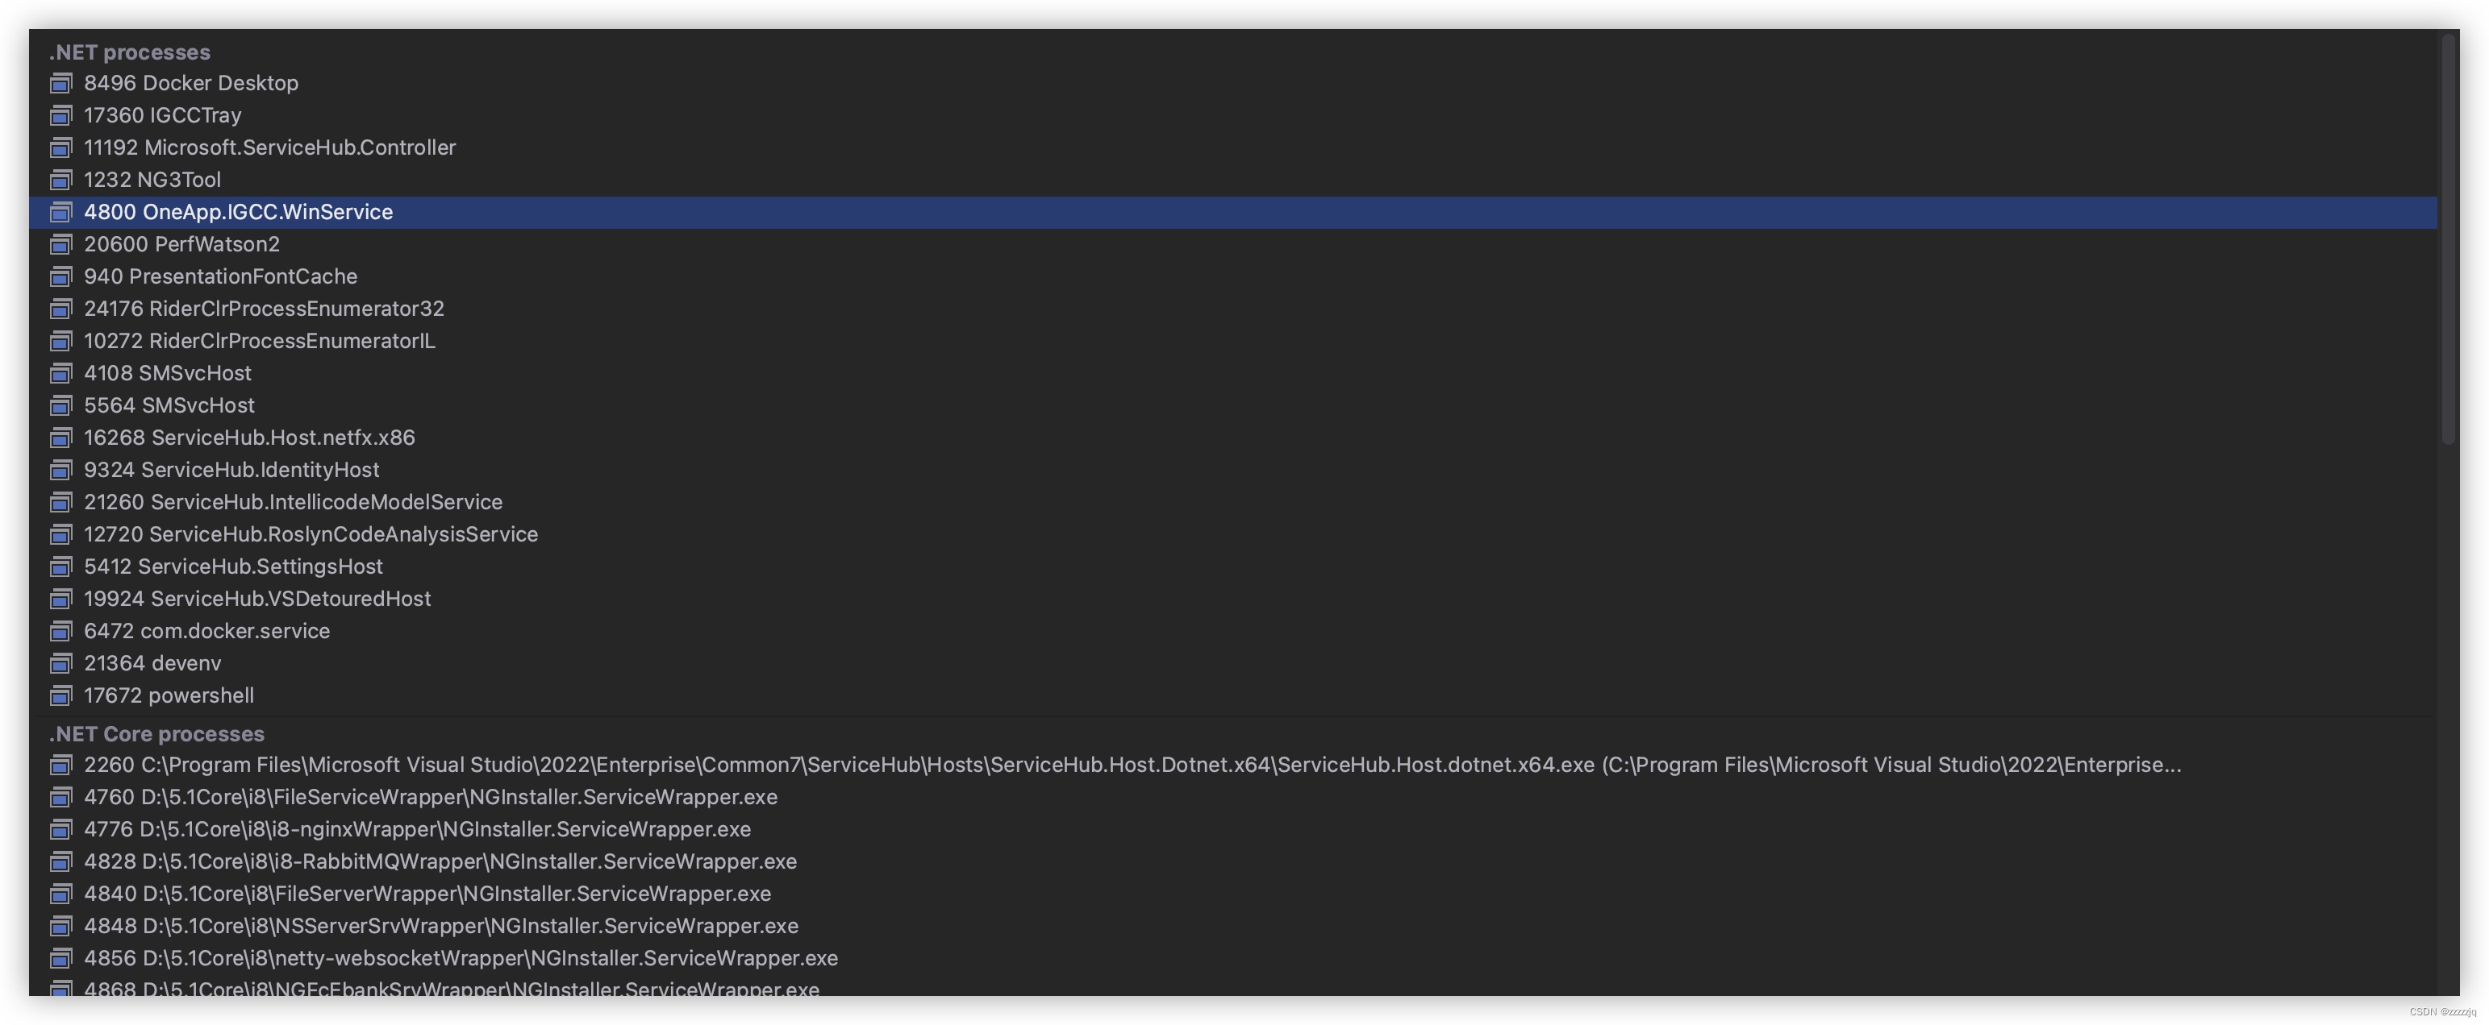The width and height of the screenshot is (2489, 1025).
Task: Click the Docker Desktop process icon
Action: pyautogui.click(x=60, y=83)
